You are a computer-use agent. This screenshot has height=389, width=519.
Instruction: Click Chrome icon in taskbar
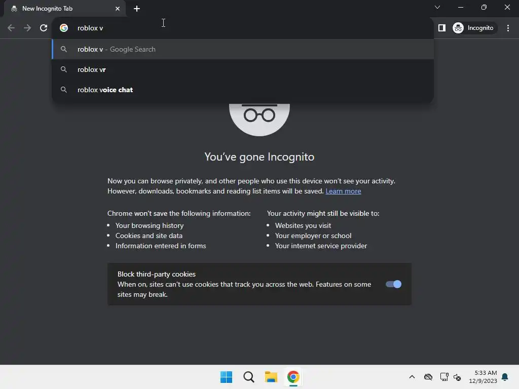[293, 377]
